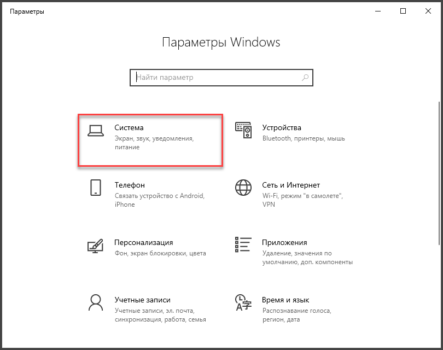Close the Параметры window
This screenshot has height=350, width=443.
click(x=428, y=11)
